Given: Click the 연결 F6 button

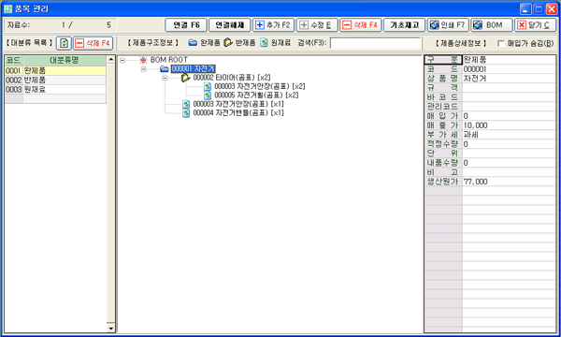Looking at the screenshot, I should pos(186,25).
